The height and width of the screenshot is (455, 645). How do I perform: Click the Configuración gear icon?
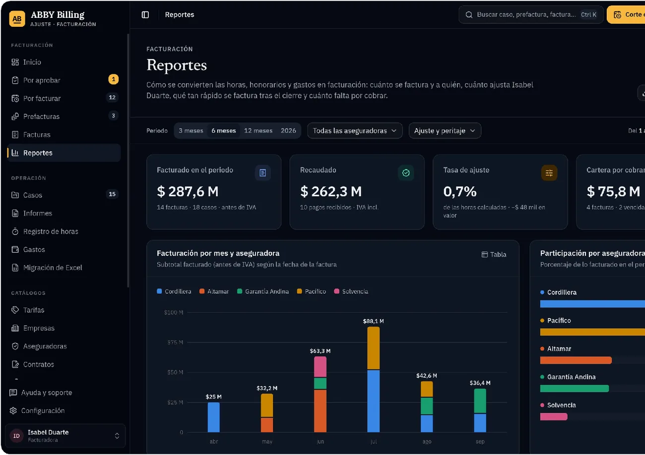(13, 410)
